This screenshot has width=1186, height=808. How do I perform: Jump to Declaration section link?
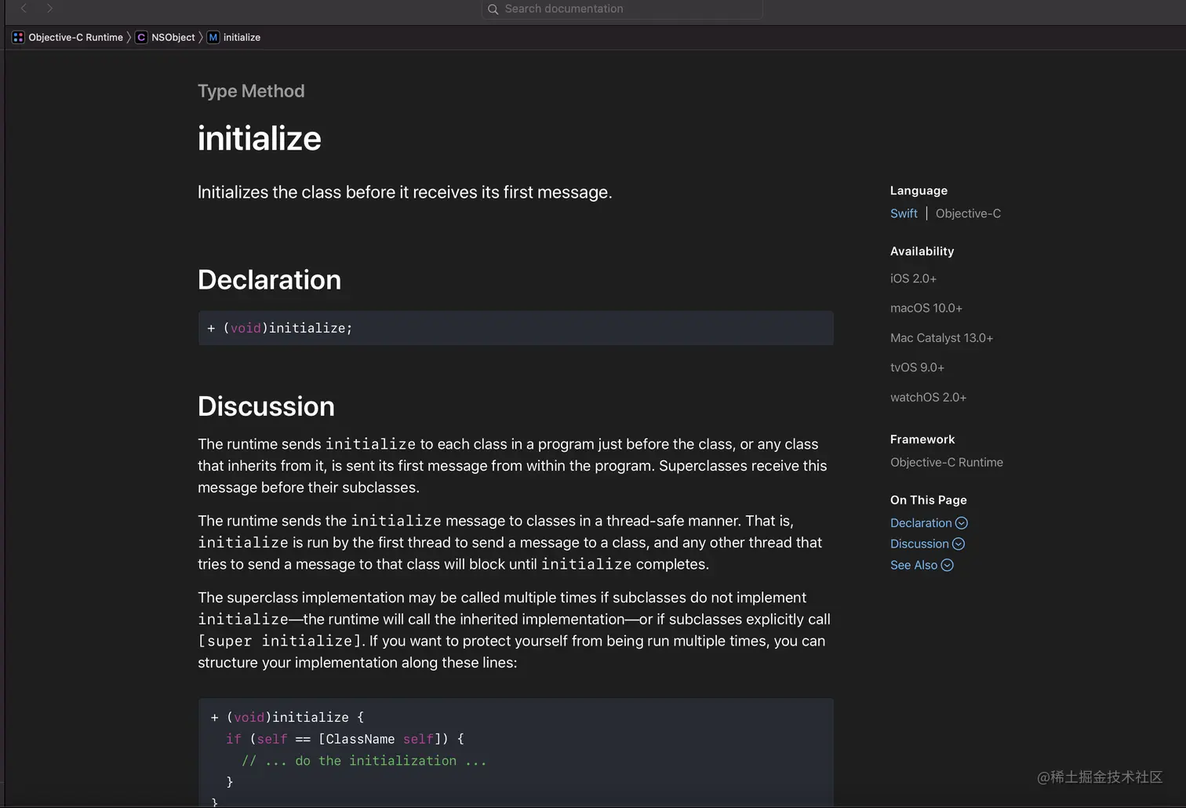pyautogui.click(x=921, y=523)
